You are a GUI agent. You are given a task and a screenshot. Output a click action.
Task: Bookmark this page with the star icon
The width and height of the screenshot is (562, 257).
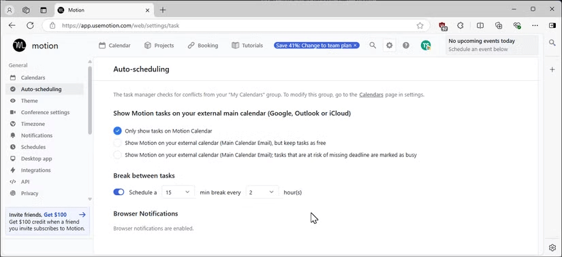[x=420, y=25]
